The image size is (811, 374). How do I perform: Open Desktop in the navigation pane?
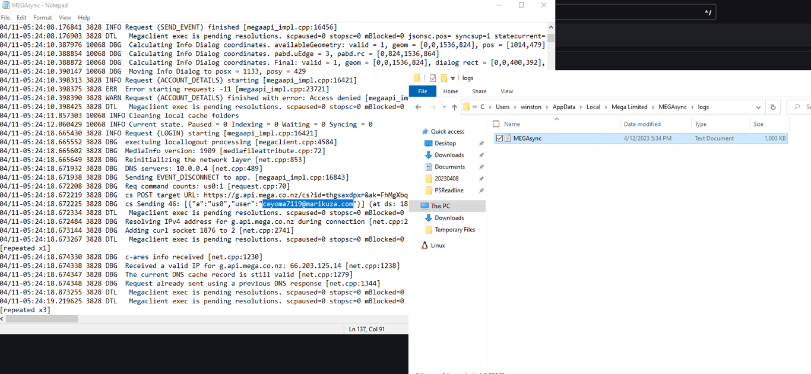tap(445, 143)
